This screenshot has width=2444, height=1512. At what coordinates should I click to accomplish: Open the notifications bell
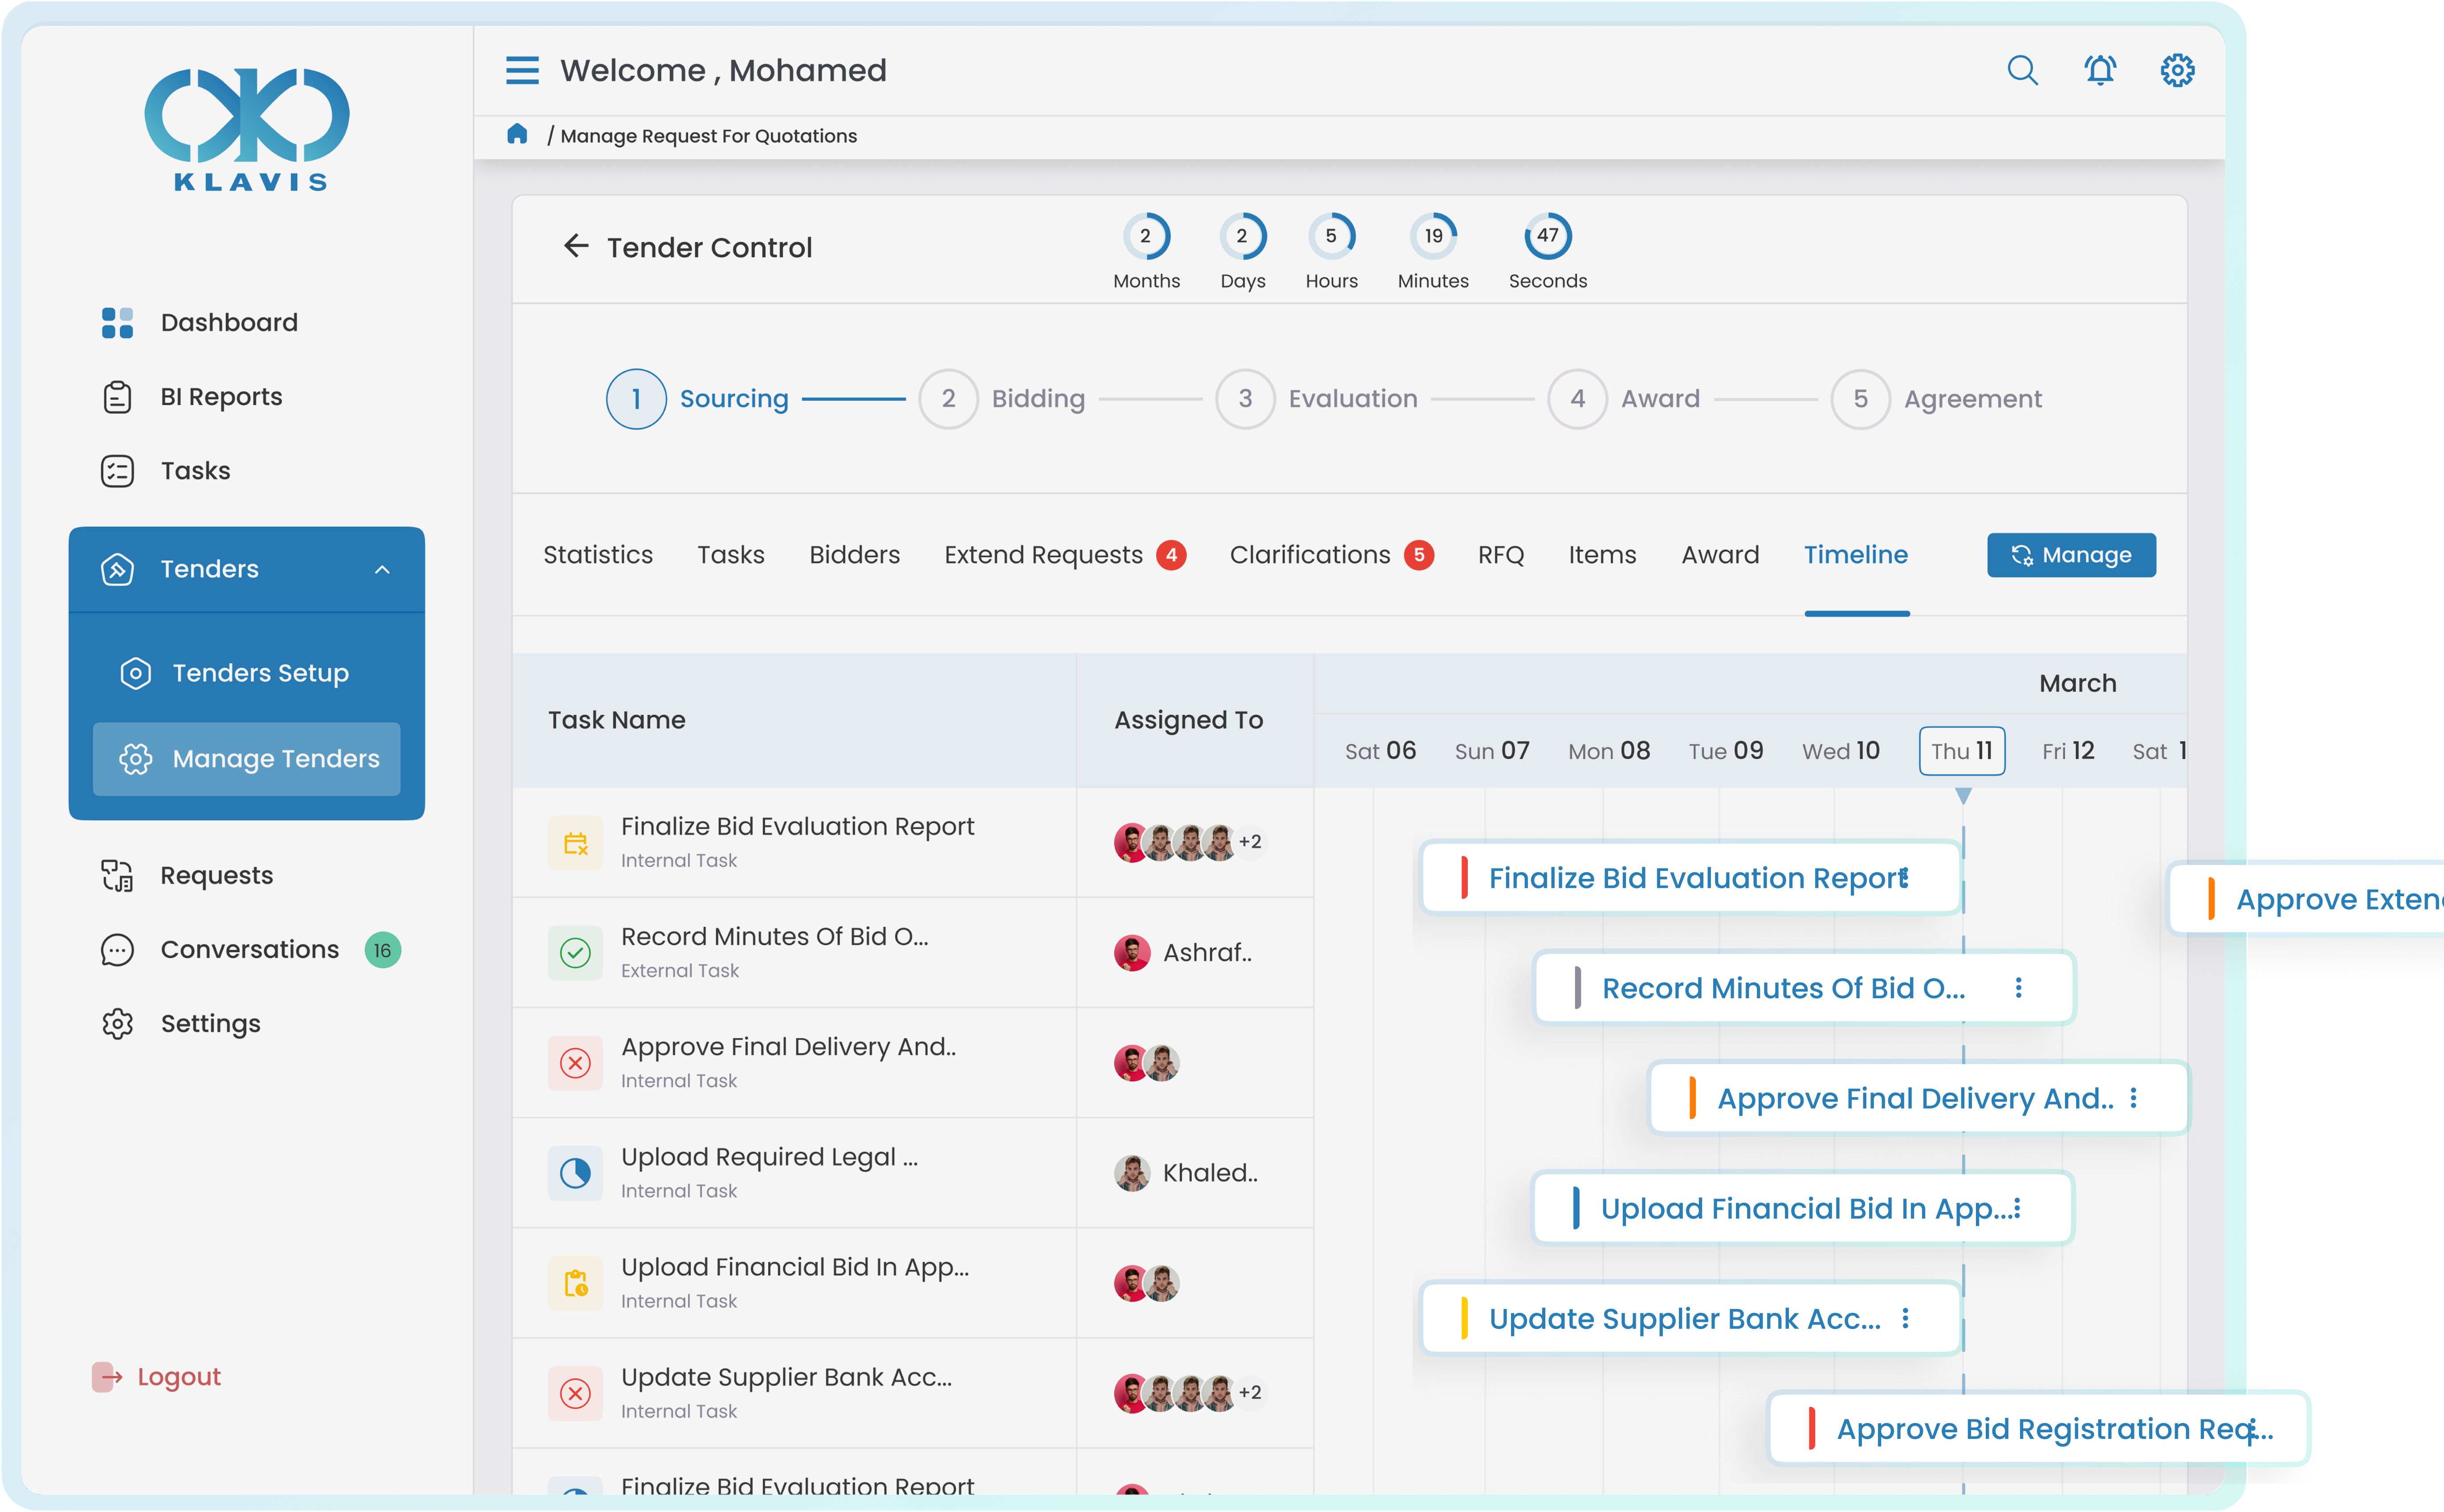click(2100, 71)
